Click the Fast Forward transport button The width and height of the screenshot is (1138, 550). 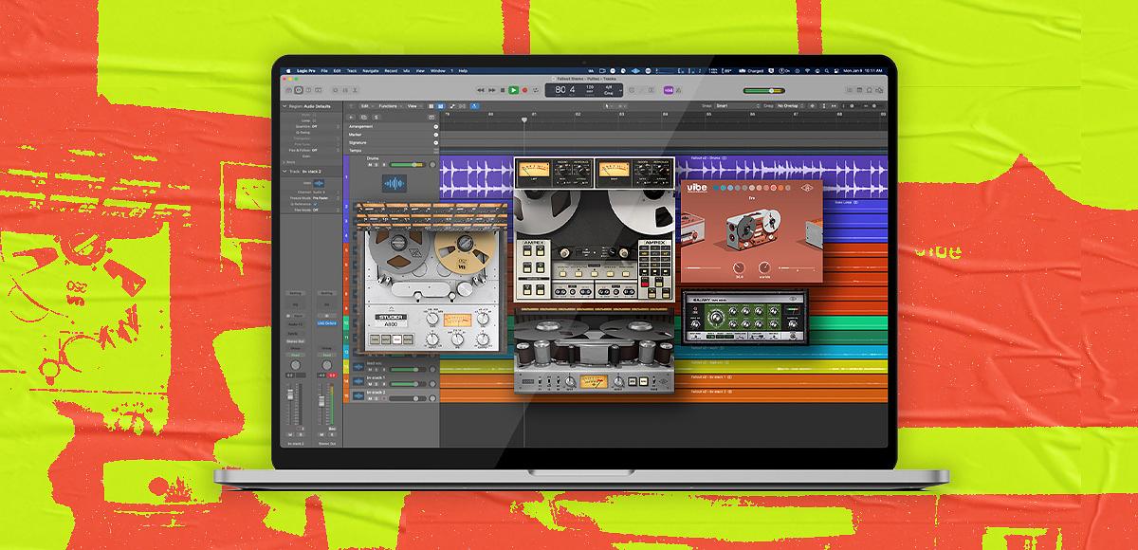tap(492, 89)
